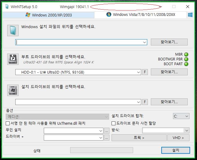Viewport: 197px width, 160px height.
Task: Expand the 방식 dropdown
Action: 187,131
